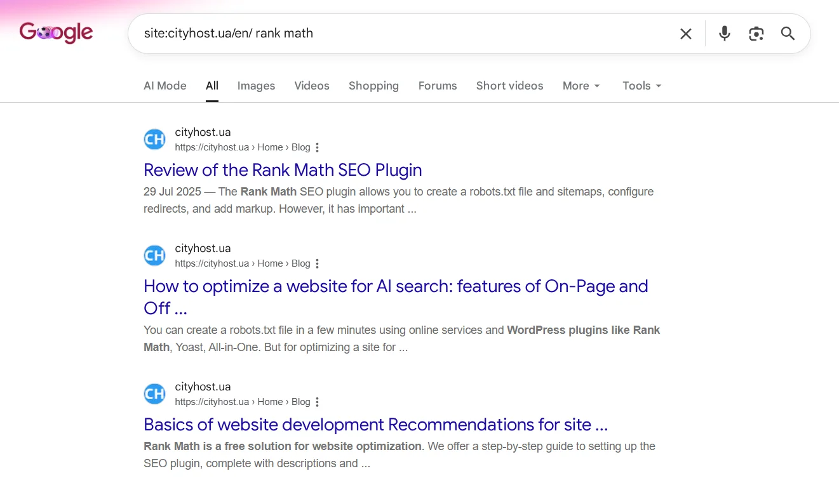Switch to AI Mode tab
The height and width of the screenshot is (478, 839).
pyautogui.click(x=165, y=86)
